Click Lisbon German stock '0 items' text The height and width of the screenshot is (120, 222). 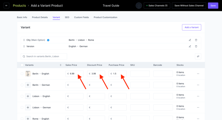pos(180,106)
